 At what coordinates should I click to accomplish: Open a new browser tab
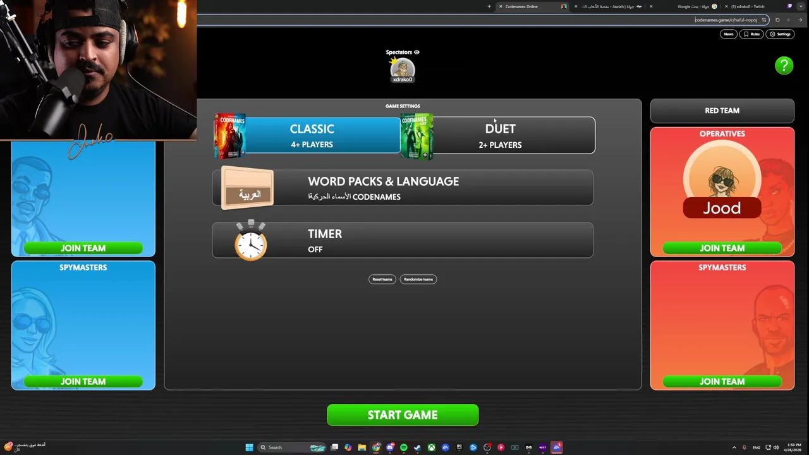[x=489, y=6]
